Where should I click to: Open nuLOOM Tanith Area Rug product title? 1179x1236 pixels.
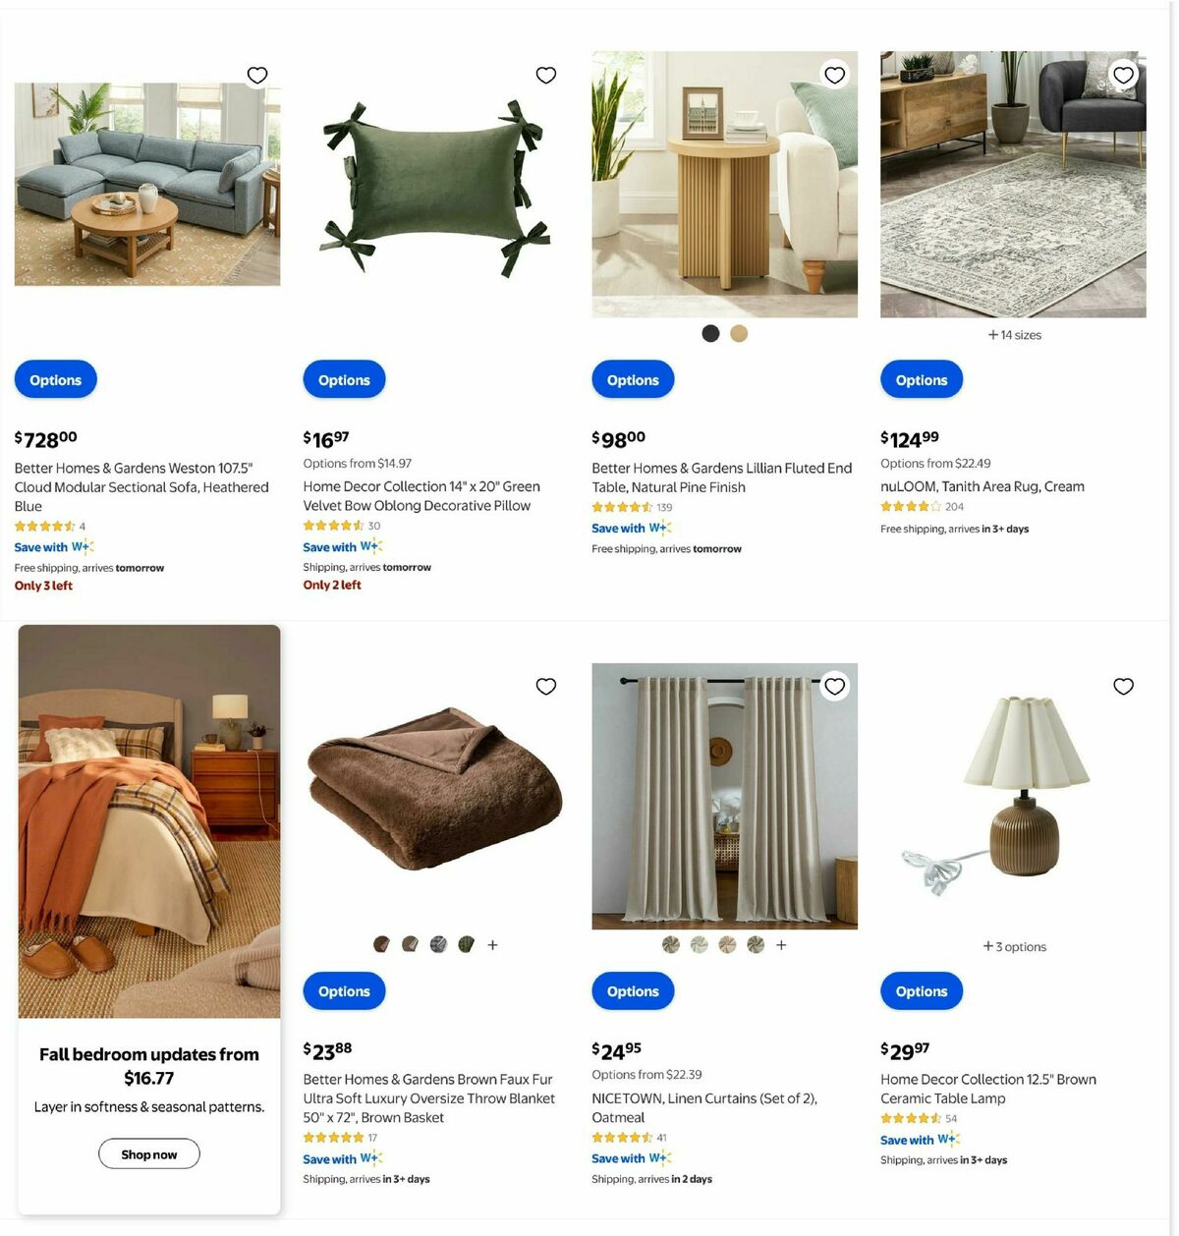pos(982,486)
